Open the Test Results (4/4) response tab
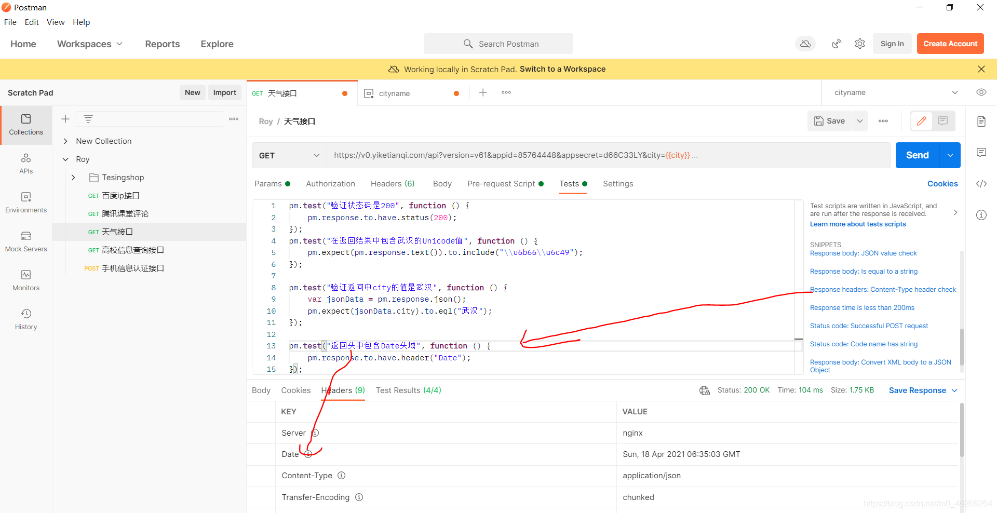Image resolution: width=997 pixels, height=513 pixels. pyautogui.click(x=409, y=390)
